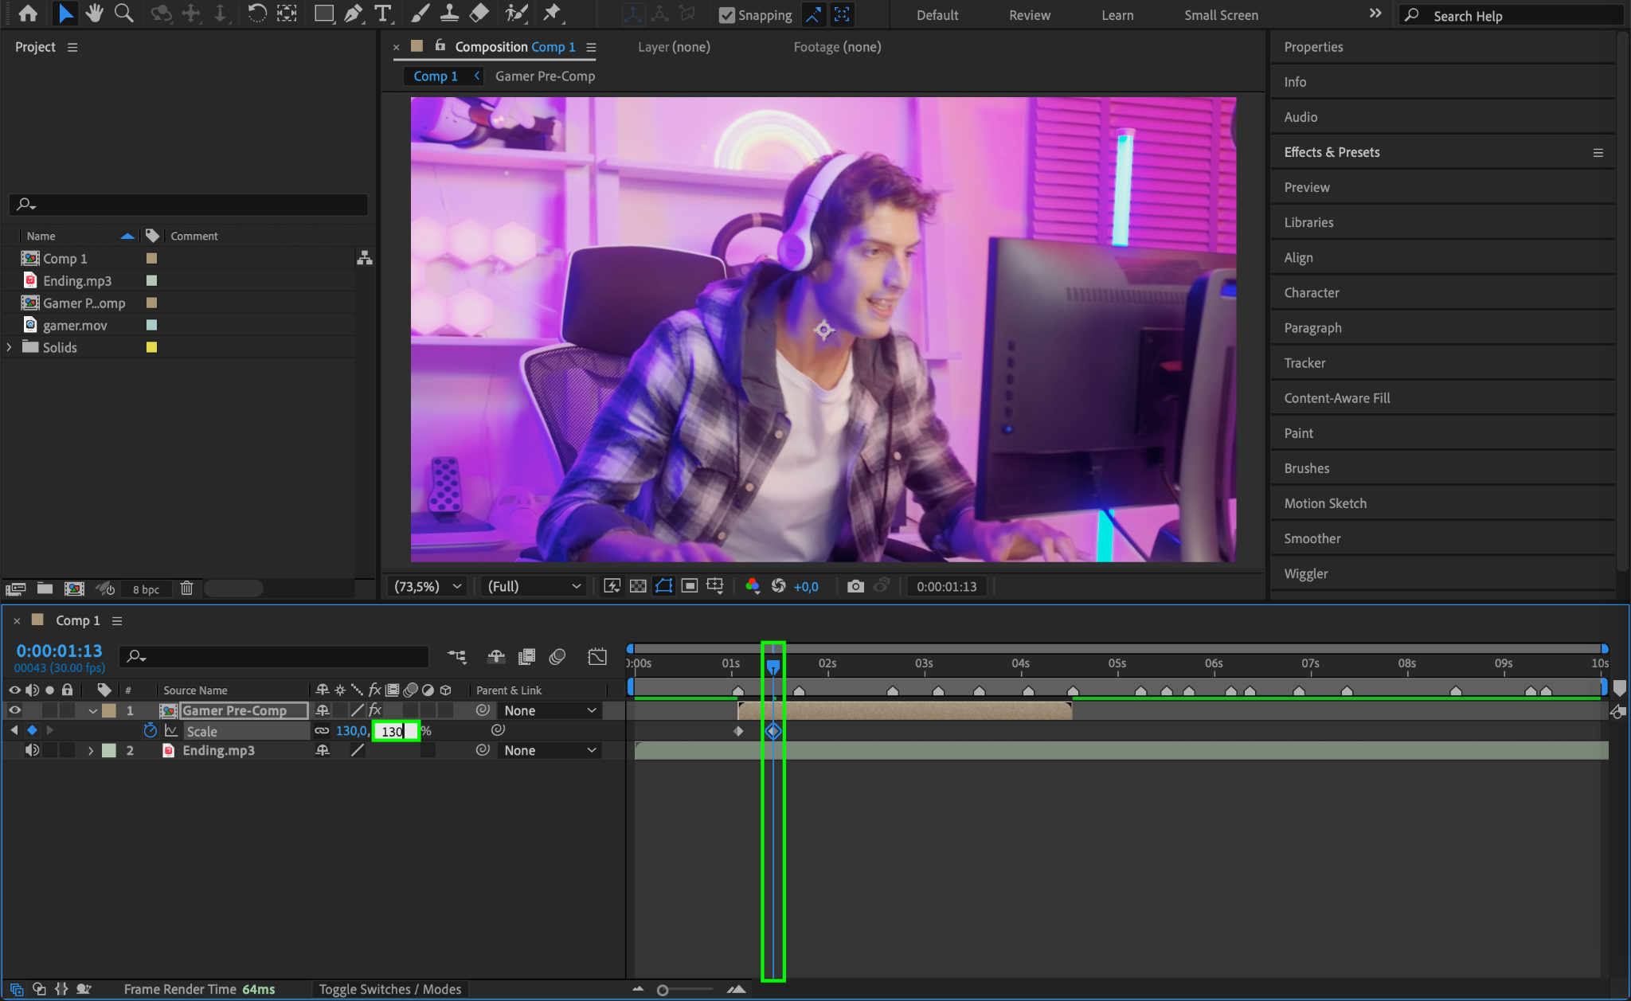Viewport: 1631px width, 1001px height.
Task: Mute the Ending.mp3 layer audio
Action: click(32, 750)
